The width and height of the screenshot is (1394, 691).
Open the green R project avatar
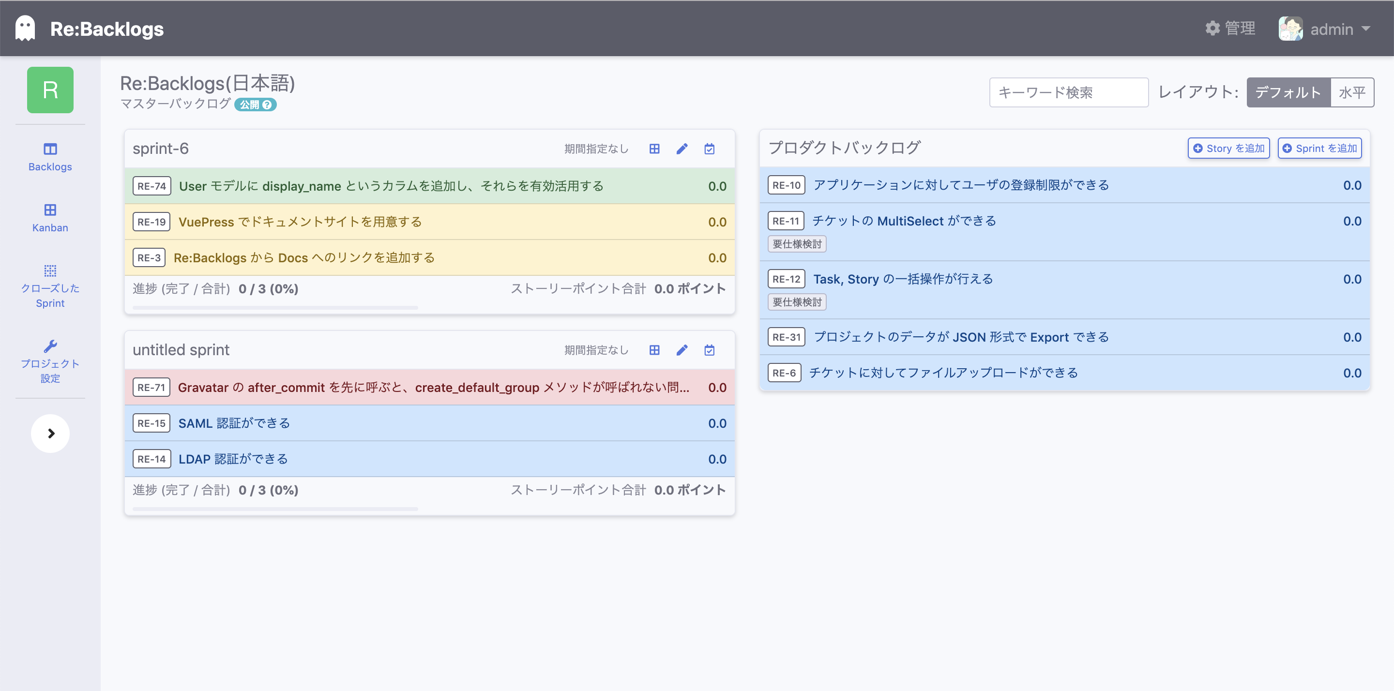pyautogui.click(x=50, y=90)
